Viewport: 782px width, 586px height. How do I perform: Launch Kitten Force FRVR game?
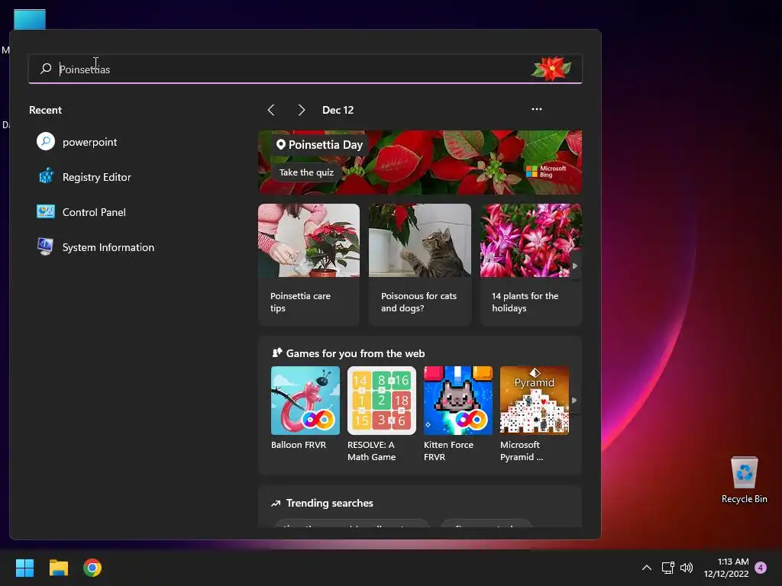[x=458, y=414]
